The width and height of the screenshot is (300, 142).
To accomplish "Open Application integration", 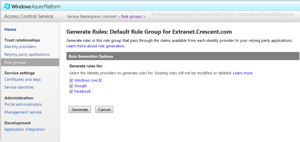I will (x=24, y=130).
